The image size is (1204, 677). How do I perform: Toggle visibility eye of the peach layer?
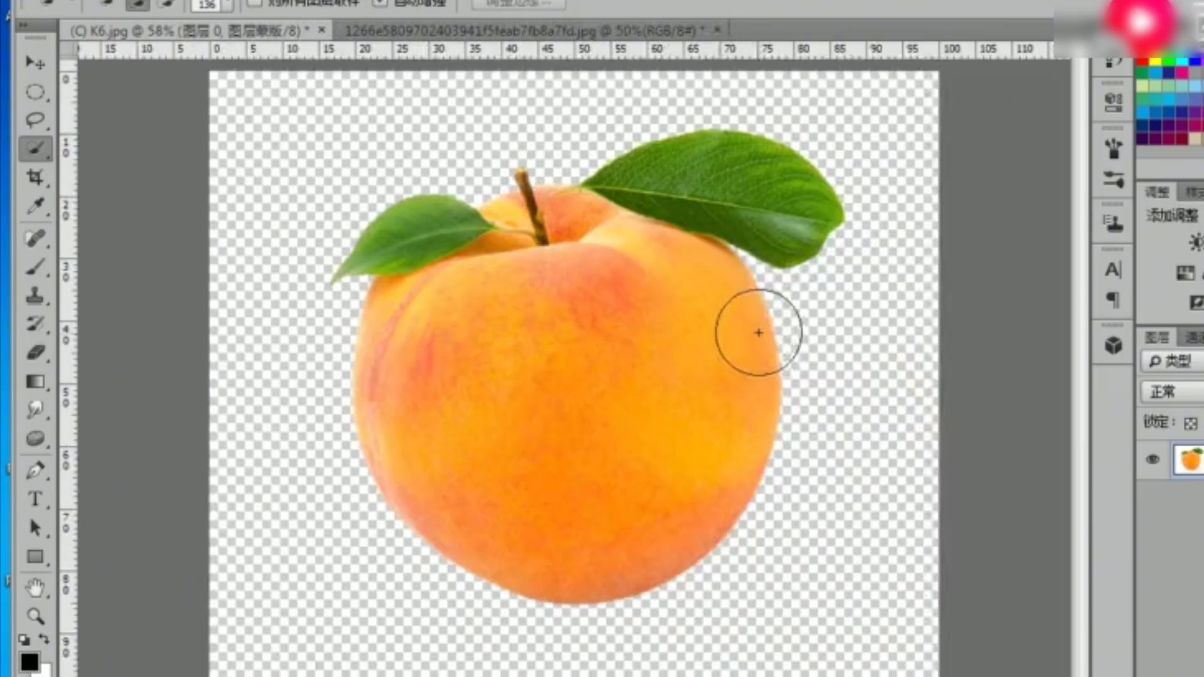[x=1153, y=459]
